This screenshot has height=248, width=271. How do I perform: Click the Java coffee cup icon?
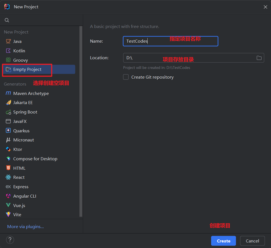tap(8, 41)
